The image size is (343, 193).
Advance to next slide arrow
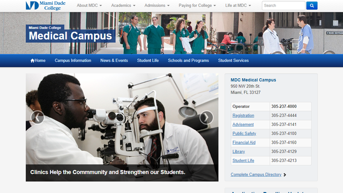tap(206, 117)
